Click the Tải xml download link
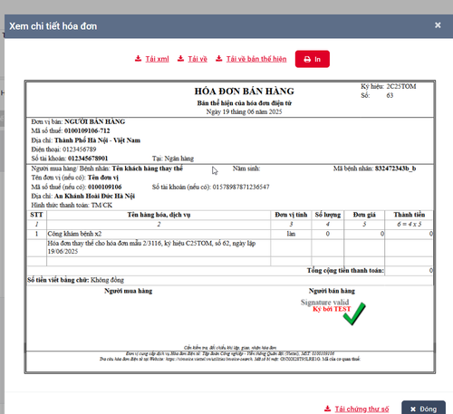Viewport: 453px width, 414px height. (157, 59)
